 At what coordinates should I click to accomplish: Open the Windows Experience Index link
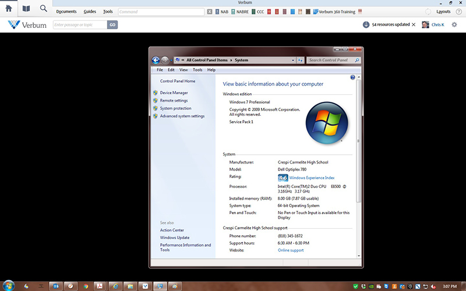click(x=312, y=178)
